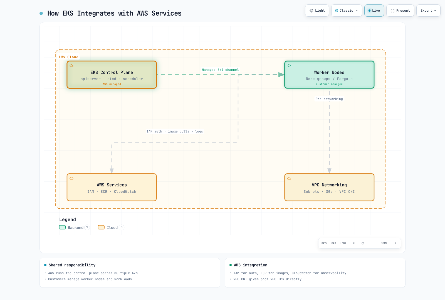
Task: Select the VPC Networking node
Action: (329, 187)
